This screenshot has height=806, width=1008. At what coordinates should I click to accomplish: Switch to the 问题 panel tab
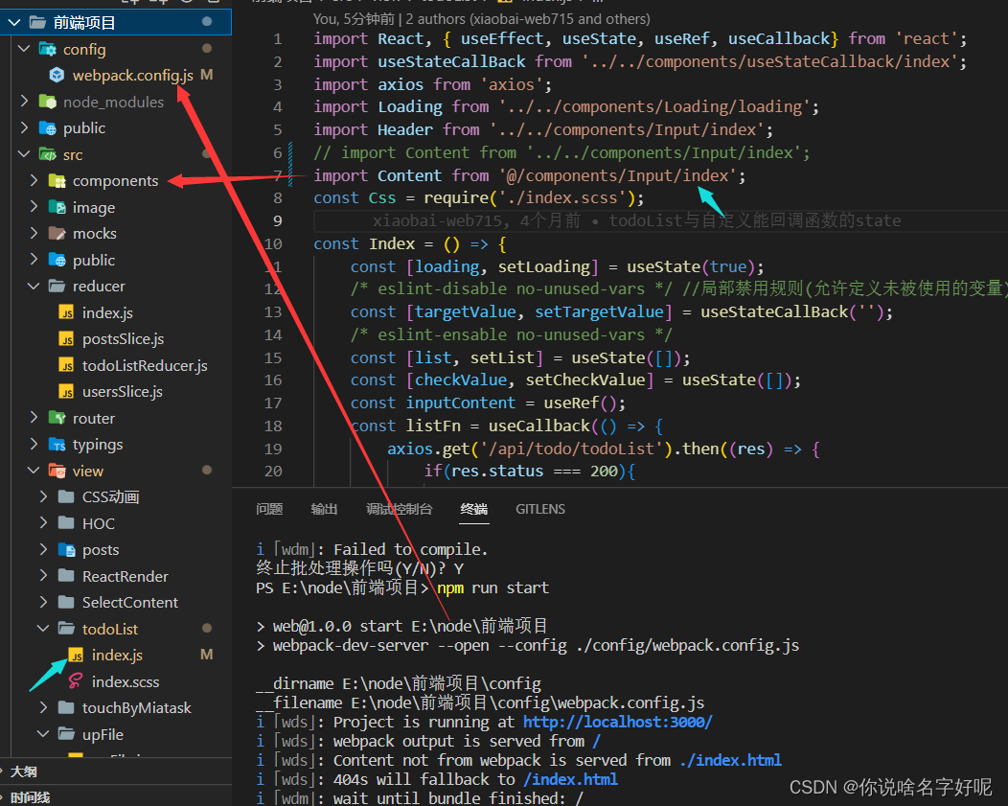[x=269, y=509]
